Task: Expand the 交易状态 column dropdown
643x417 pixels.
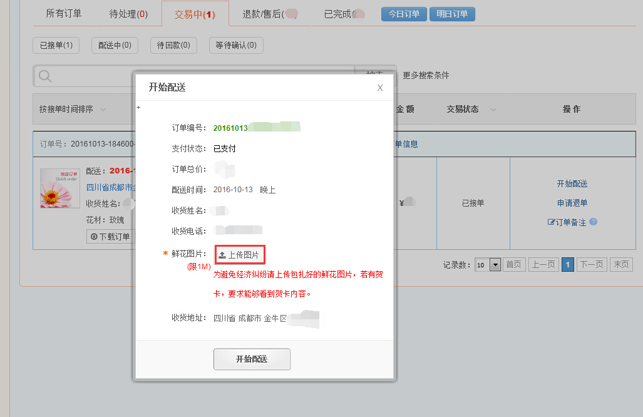Action: 493,110
